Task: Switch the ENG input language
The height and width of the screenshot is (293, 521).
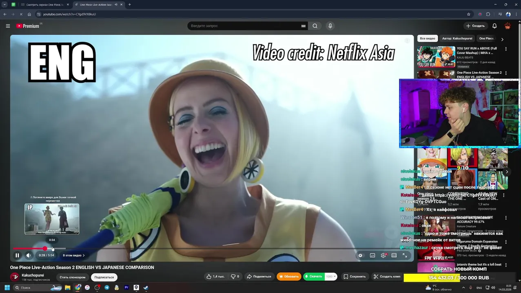Action: pos(479,288)
